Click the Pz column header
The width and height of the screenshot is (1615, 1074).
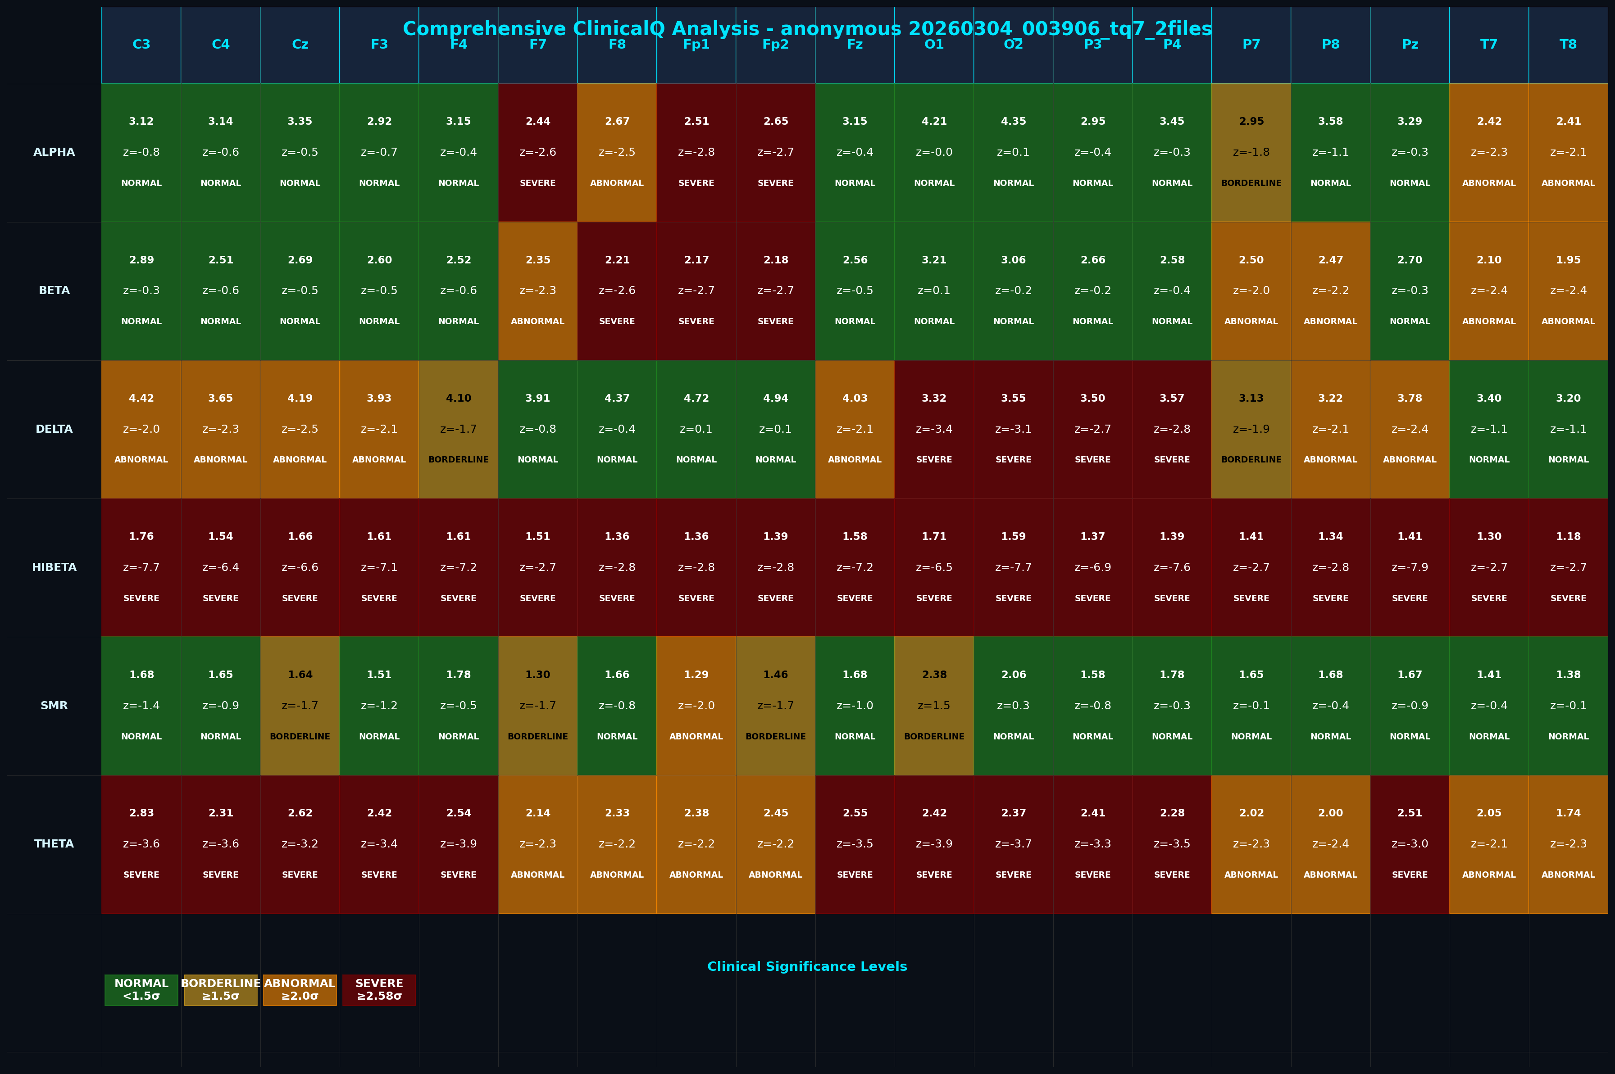point(1410,45)
